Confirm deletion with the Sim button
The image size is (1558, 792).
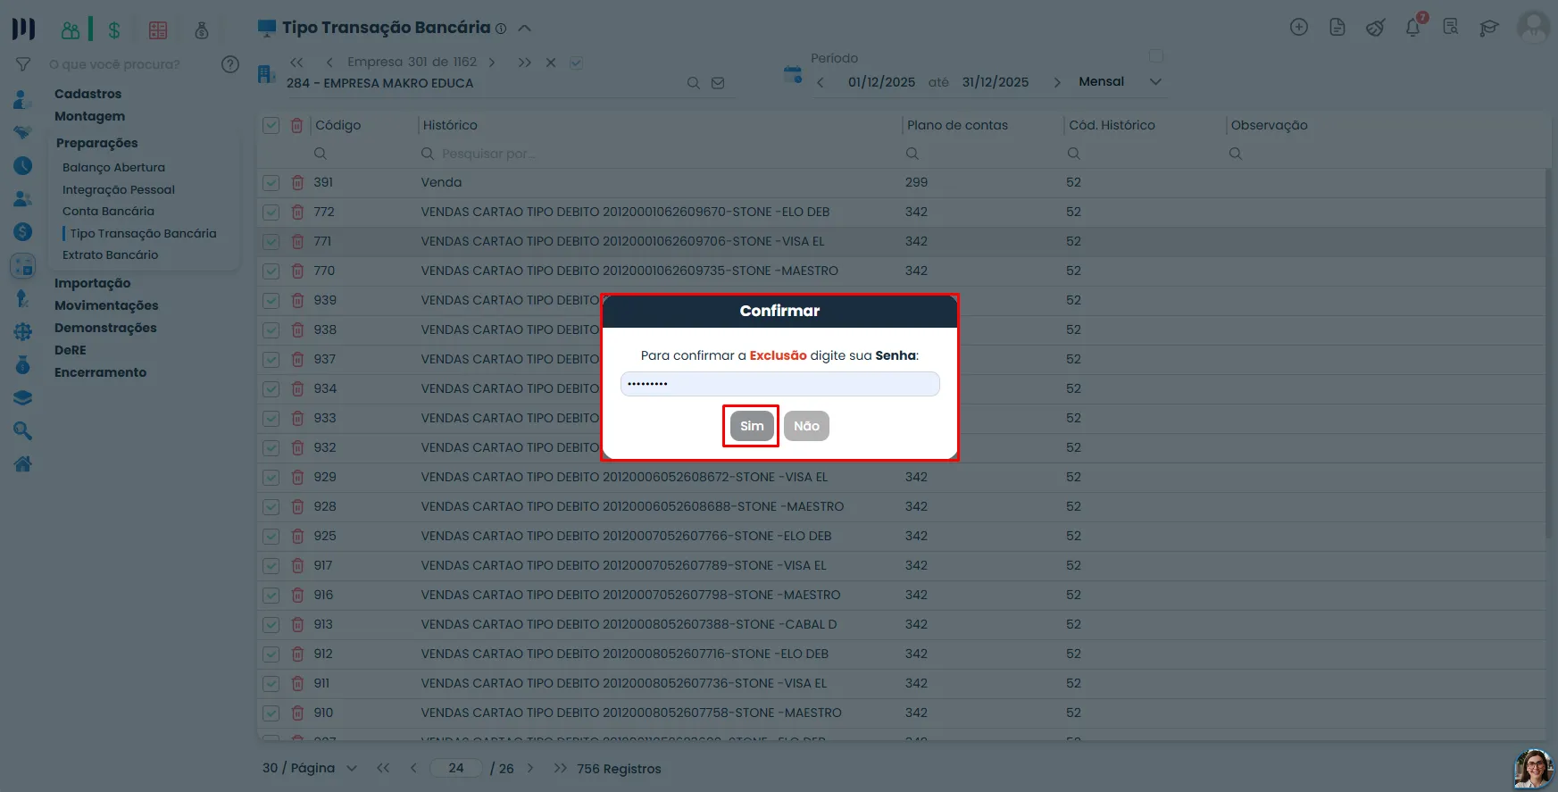752,426
